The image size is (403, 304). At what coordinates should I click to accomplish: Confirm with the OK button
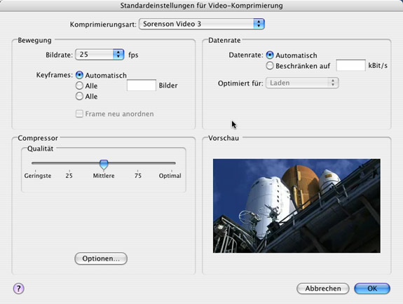(372, 289)
